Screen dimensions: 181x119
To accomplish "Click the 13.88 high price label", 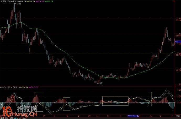I will (x=19, y=4).
